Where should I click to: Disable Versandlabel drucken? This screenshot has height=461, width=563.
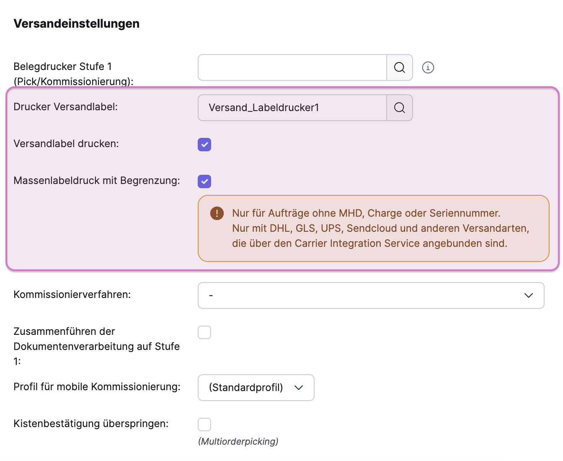coord(204,145)
